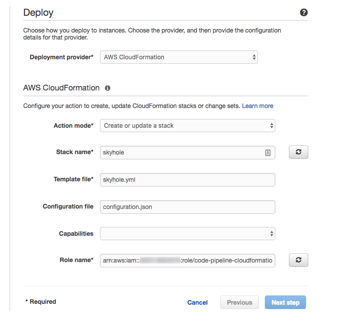Open the Capabilities dropdown

[188, 234]
